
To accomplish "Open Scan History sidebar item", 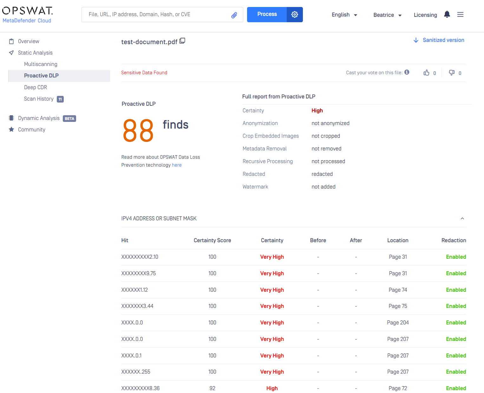I will click(39, 99).
